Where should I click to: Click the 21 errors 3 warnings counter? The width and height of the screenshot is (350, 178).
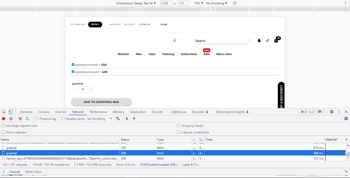pos(307,112)
